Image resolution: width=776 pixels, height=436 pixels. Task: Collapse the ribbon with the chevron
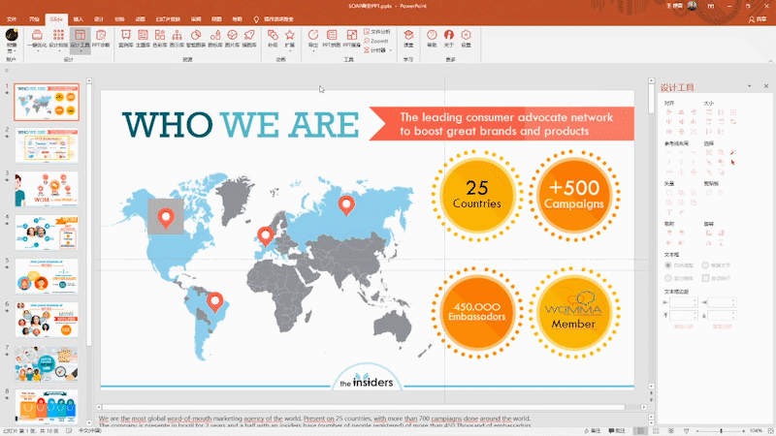pyautogui.click(x=770, y=60)
